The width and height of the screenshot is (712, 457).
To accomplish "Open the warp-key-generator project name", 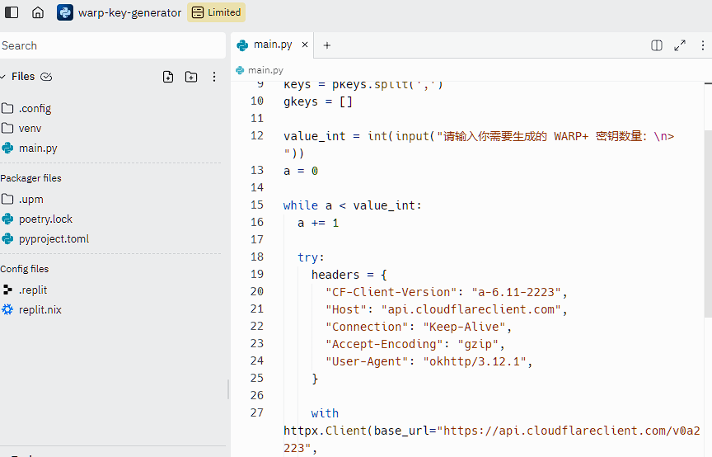I will point(129,12).
